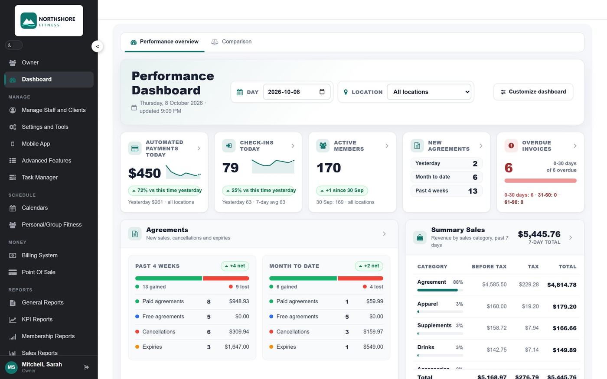607x379 pixels.
Task: Open Settings and Tools menu item
Action: (49, 127)
